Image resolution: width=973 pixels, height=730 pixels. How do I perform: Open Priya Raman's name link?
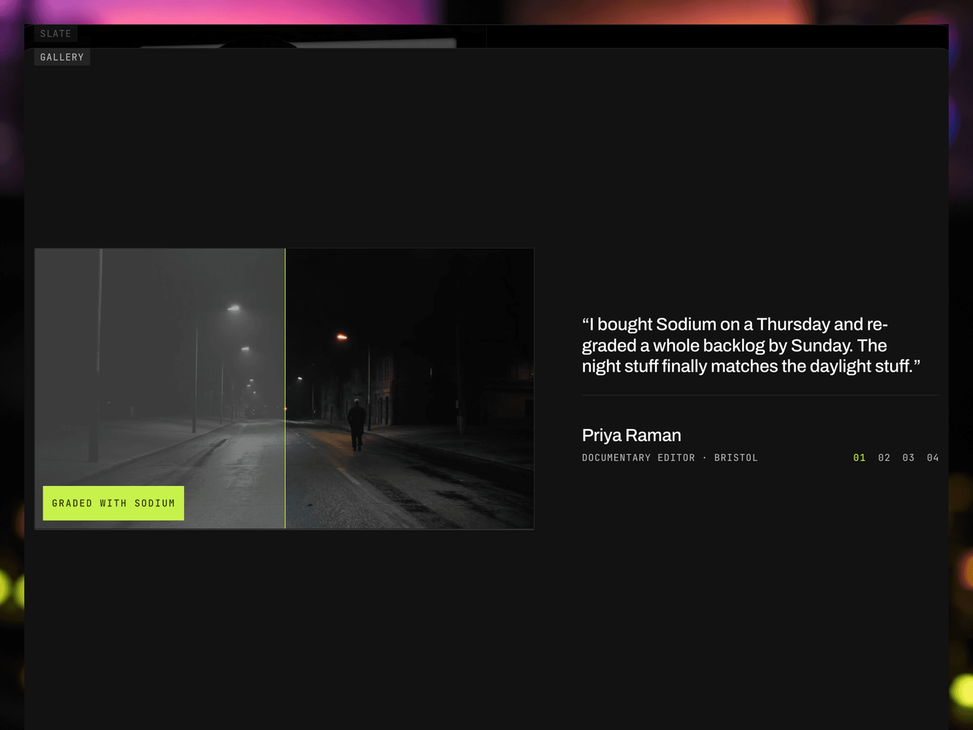(x=631, y=435)
